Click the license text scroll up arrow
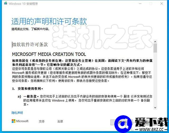Viewport: 169px width, 133px height. click(x=155, y=42)
